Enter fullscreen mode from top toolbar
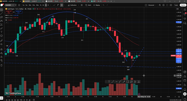The height and width of the screenshot is (101, 187). tap(167, 5)
